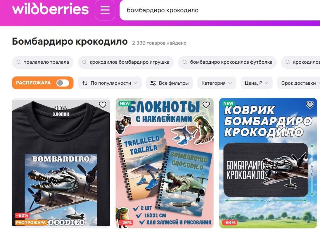Click the search field with бомбардиро крокодило
Viewport: 320px width, 232px height.
pos(220,10)
